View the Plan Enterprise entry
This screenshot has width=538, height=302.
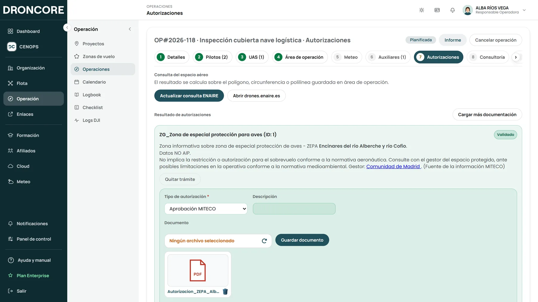[33, 276]
